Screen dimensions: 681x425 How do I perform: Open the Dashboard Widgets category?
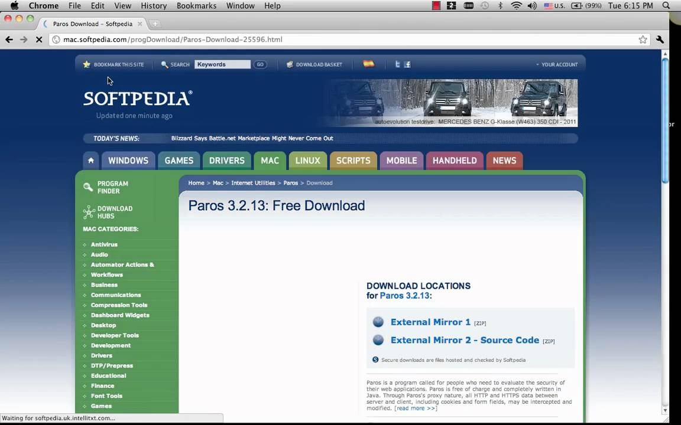point(120,315)
